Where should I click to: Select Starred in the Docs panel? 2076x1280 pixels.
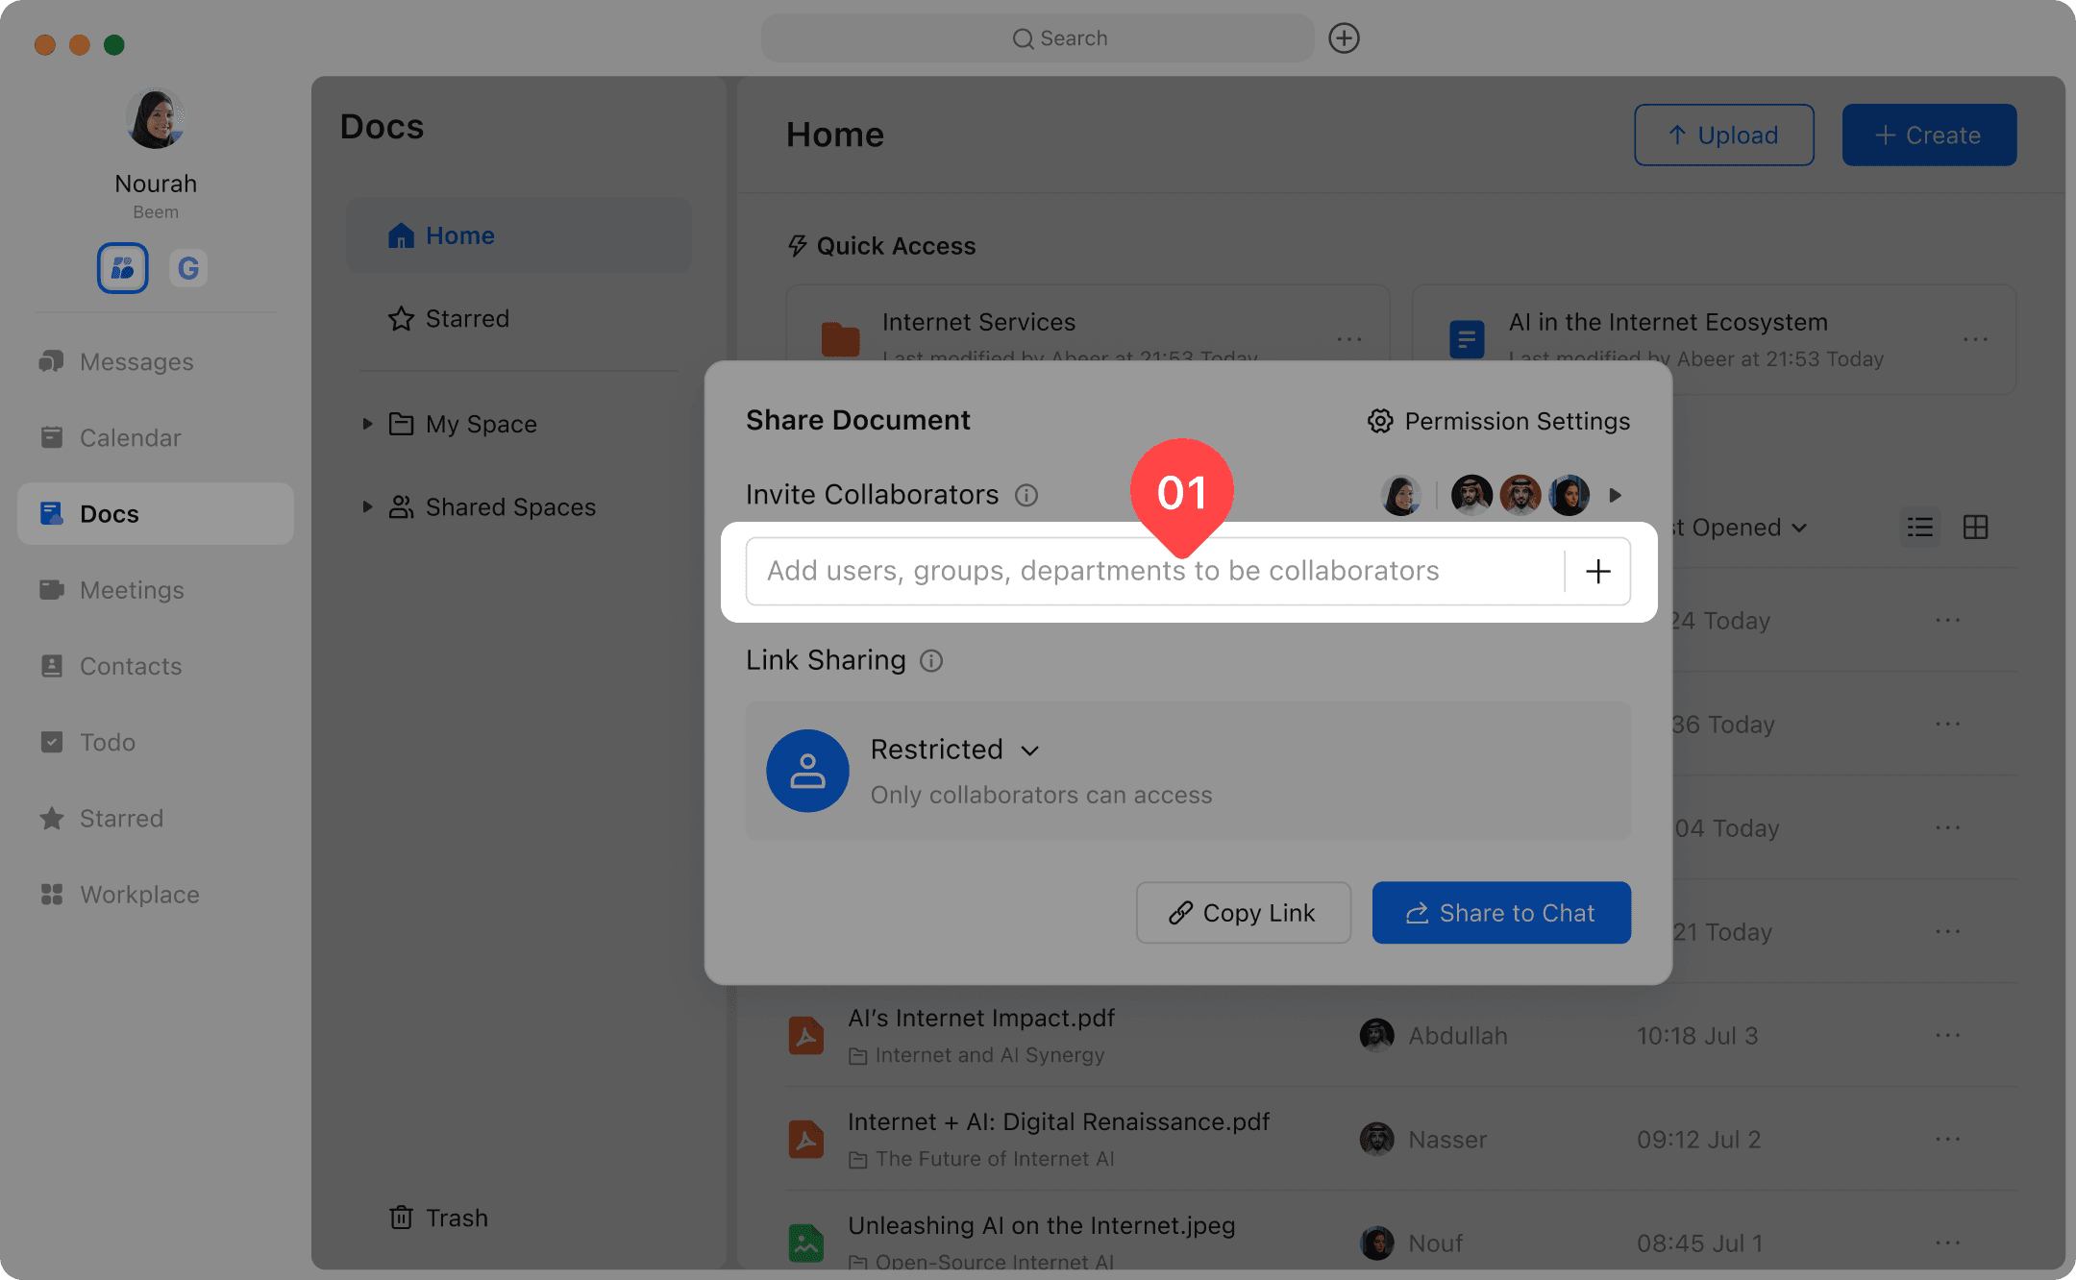[x=466, y=318]
